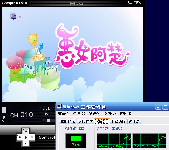Click the Windows 工作管理員 title bar
The image size is (169, 150).
112,107
